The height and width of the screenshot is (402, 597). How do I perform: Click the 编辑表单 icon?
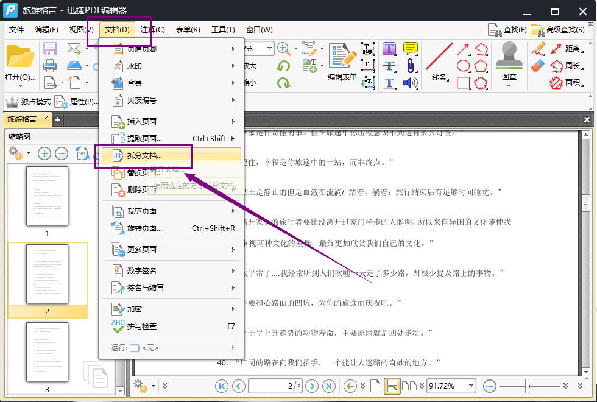(x=342, y=62)
